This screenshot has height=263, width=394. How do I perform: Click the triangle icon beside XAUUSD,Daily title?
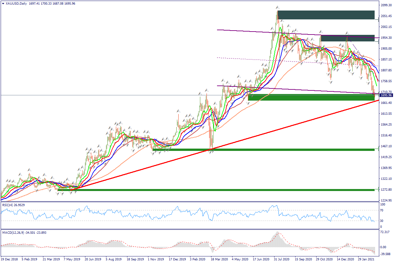click(3, 4)
